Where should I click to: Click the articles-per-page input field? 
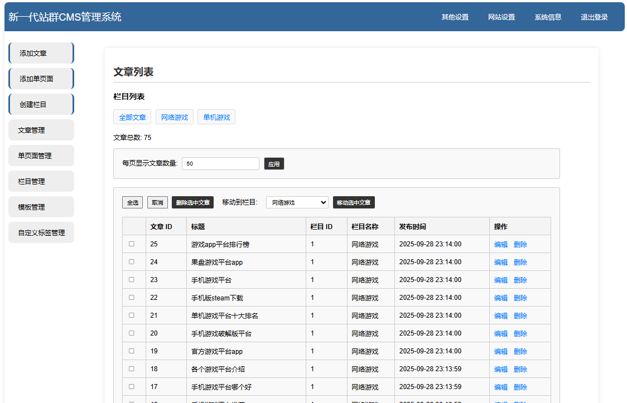click(220, 163)
